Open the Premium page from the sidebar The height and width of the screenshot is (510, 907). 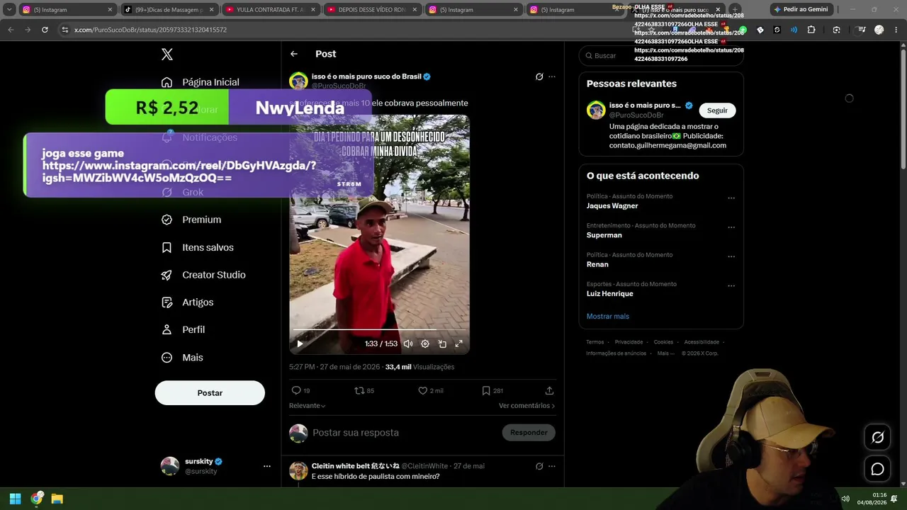pos(191,220)
